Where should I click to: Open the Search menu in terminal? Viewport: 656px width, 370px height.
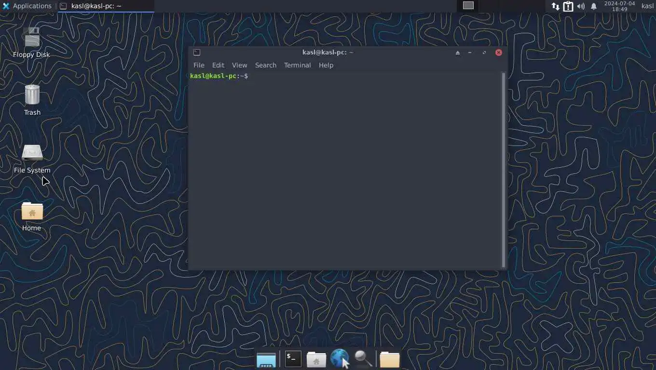click(x=266, y=65)
